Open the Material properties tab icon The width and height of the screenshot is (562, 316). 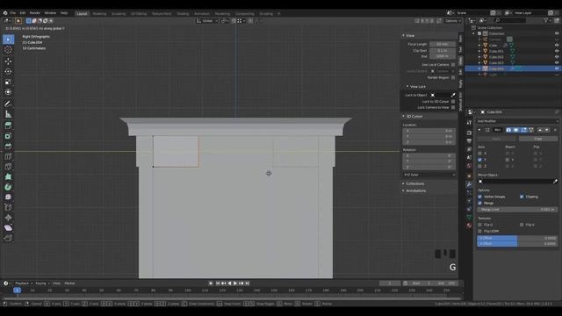[x=469, y=226]
